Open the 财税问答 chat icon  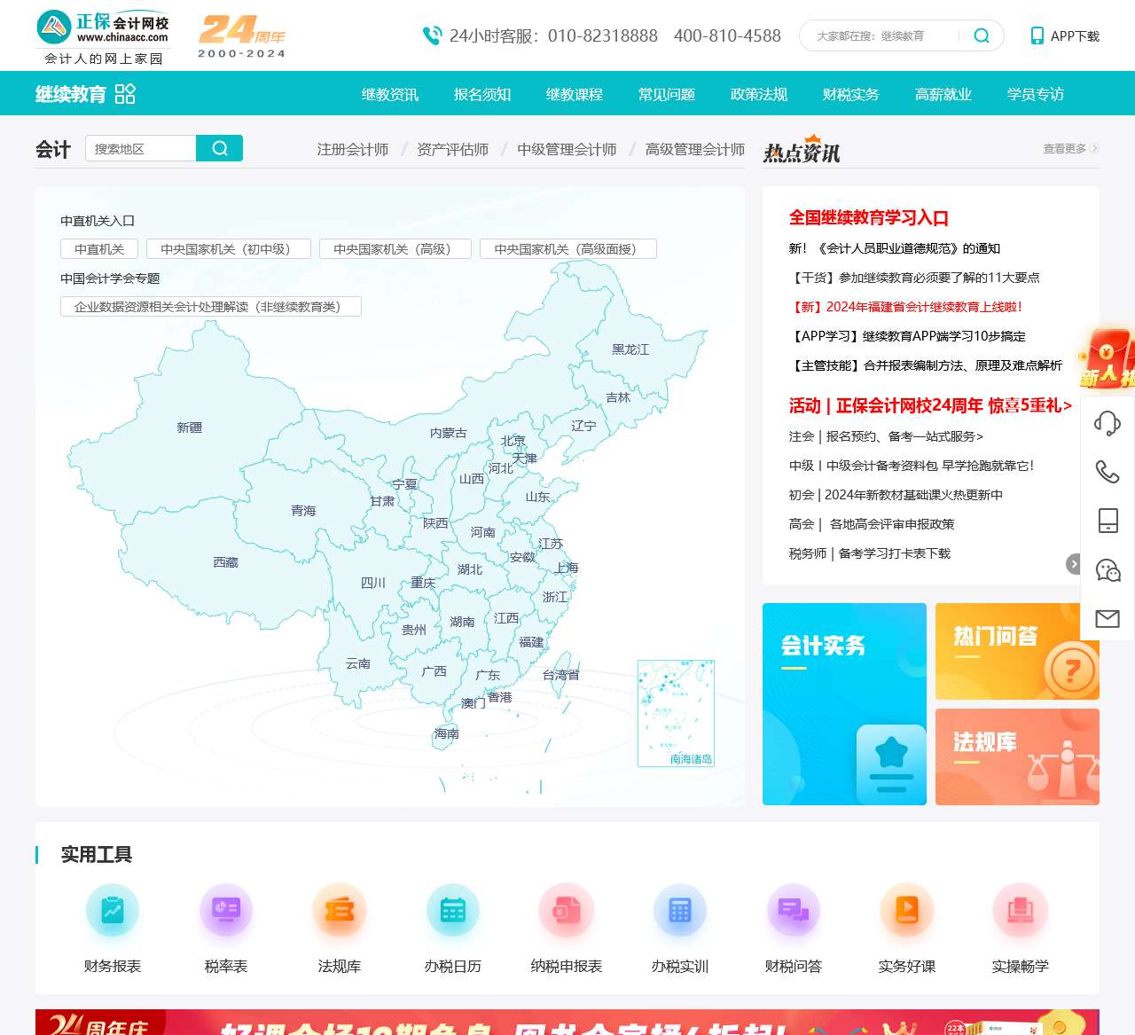[x=794, y=910]
